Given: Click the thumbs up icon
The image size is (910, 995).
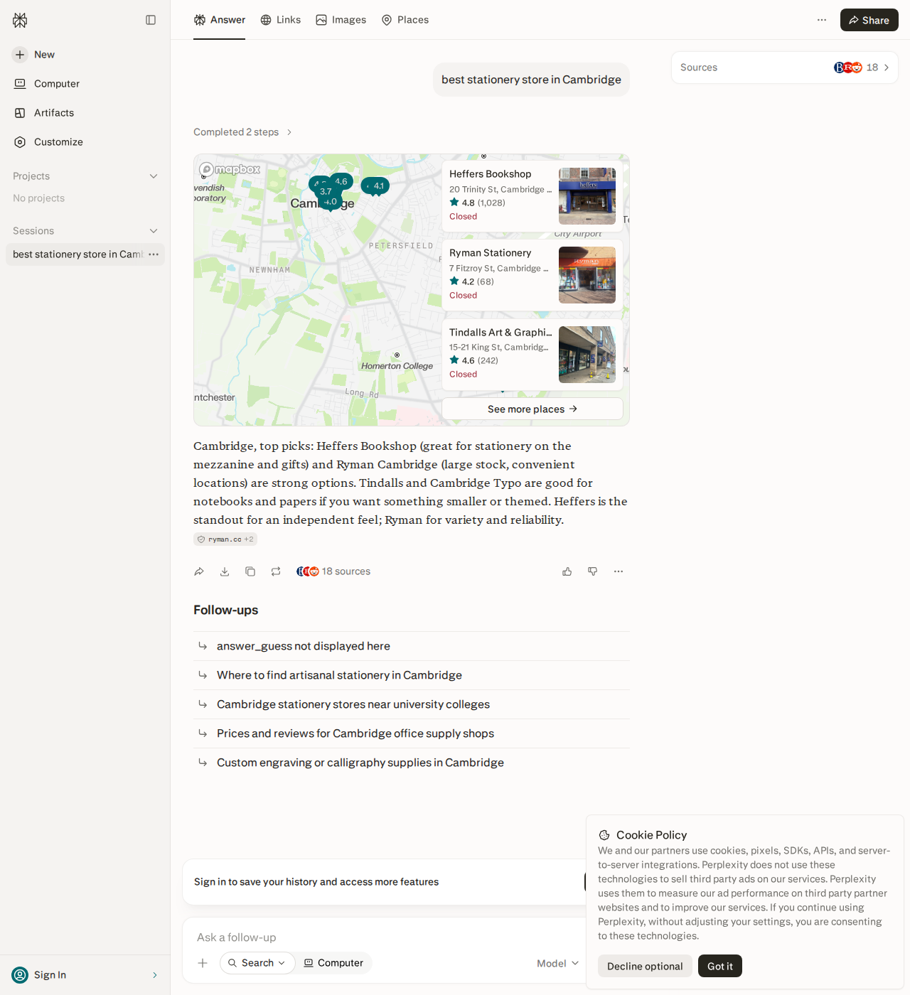Looking at the screenshot, I should point(567,571).
